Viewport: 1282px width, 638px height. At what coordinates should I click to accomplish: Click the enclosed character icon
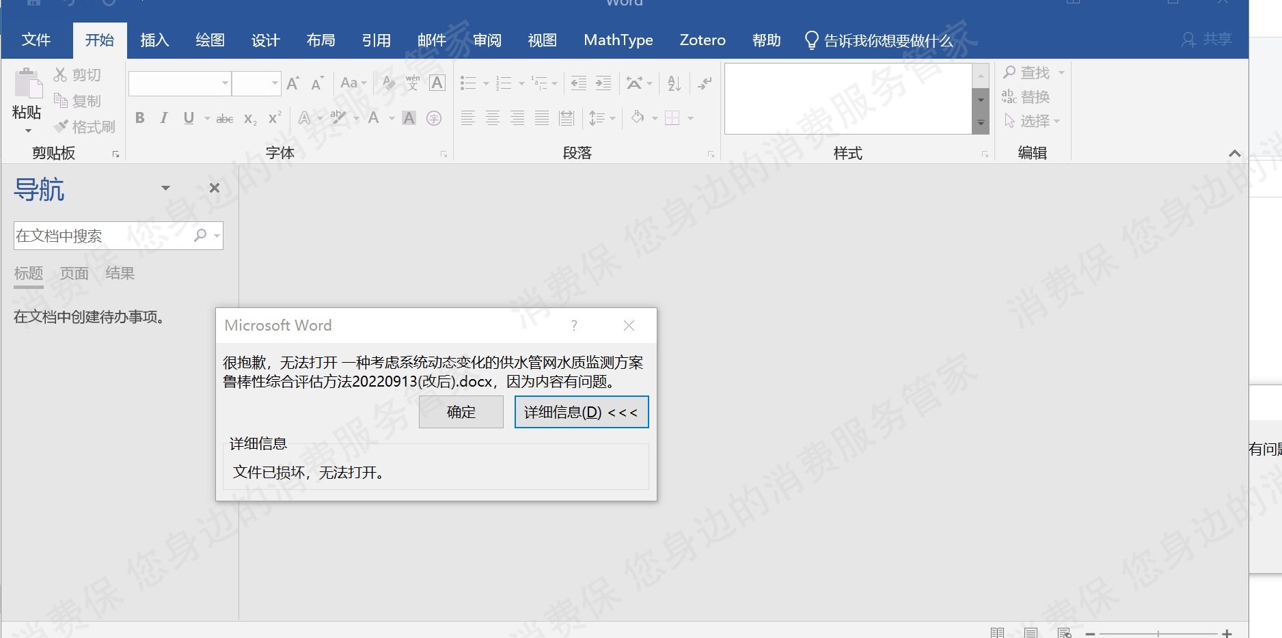point(434,118)
